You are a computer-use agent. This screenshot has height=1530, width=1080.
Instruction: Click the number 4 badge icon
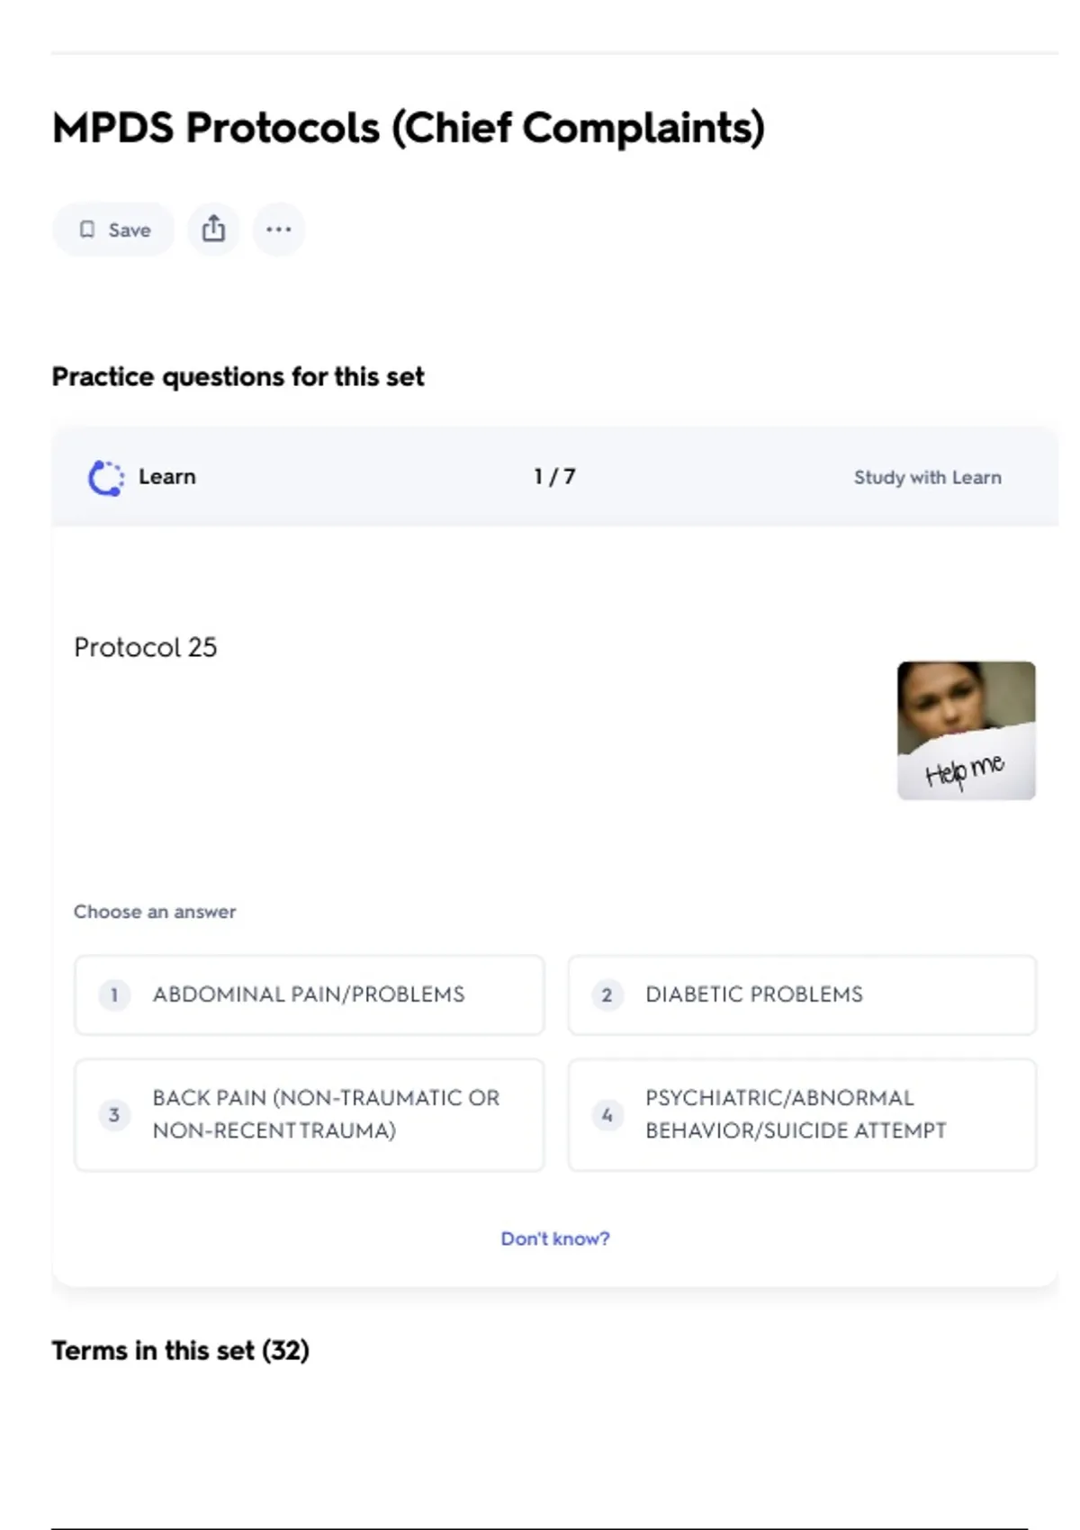tap(607, 1115)
